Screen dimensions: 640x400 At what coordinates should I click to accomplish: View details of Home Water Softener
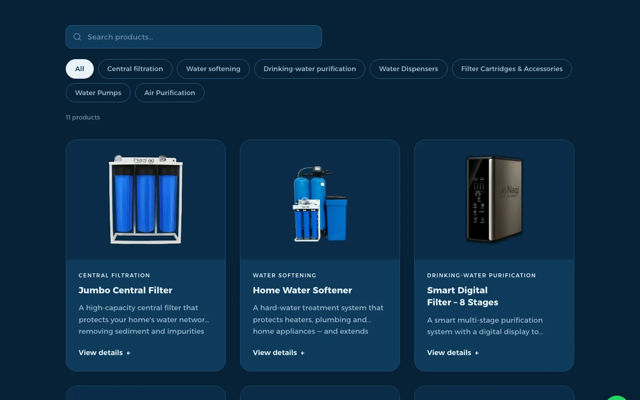pos(279,353)
